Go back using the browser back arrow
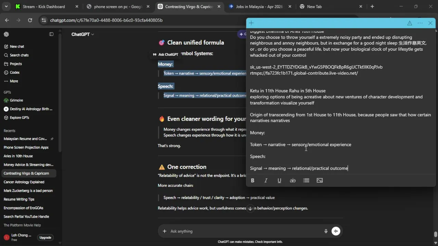The width and height of the screenshot is (438, 246). click(x=7, y=20)
